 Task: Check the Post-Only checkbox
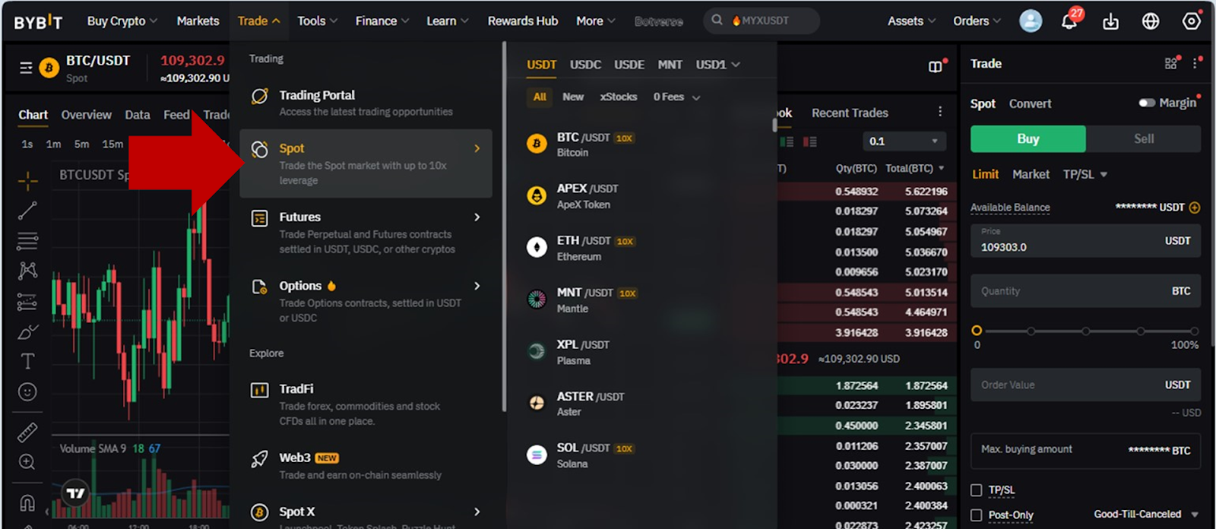pos(977,515)
